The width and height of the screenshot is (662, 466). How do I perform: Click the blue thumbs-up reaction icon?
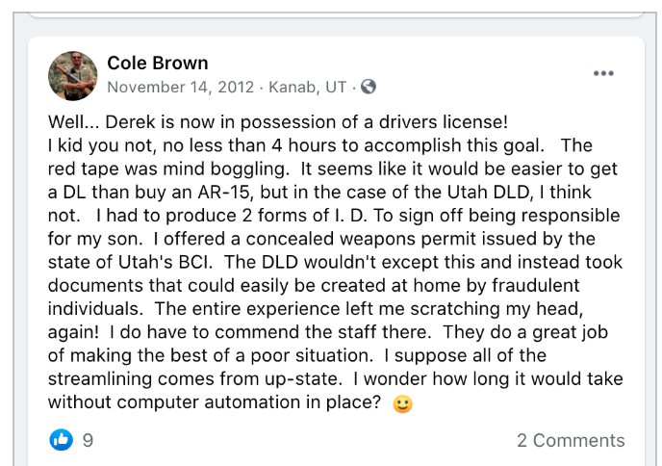point(62,440)
